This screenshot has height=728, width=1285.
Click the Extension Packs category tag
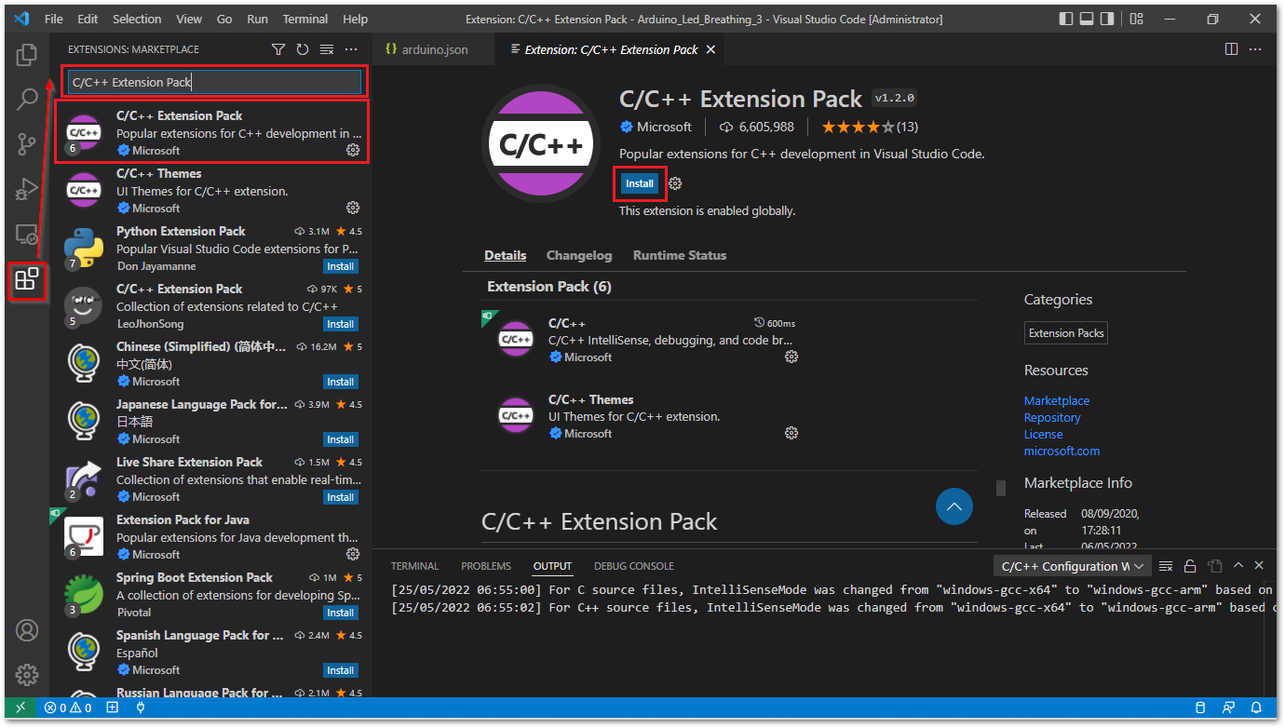(x=1066, y=333)
